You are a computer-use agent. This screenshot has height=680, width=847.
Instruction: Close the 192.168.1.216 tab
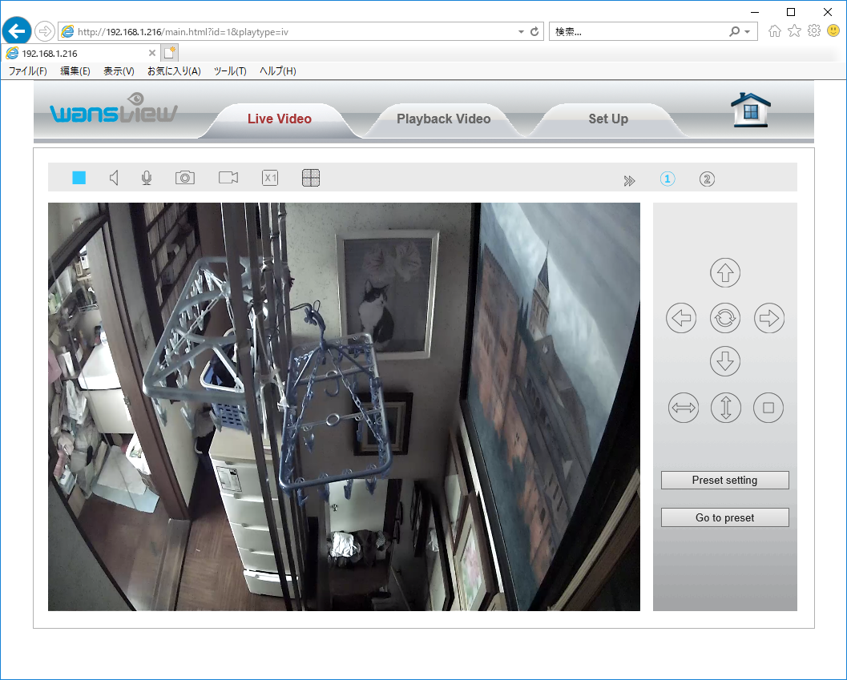[151, 53]
